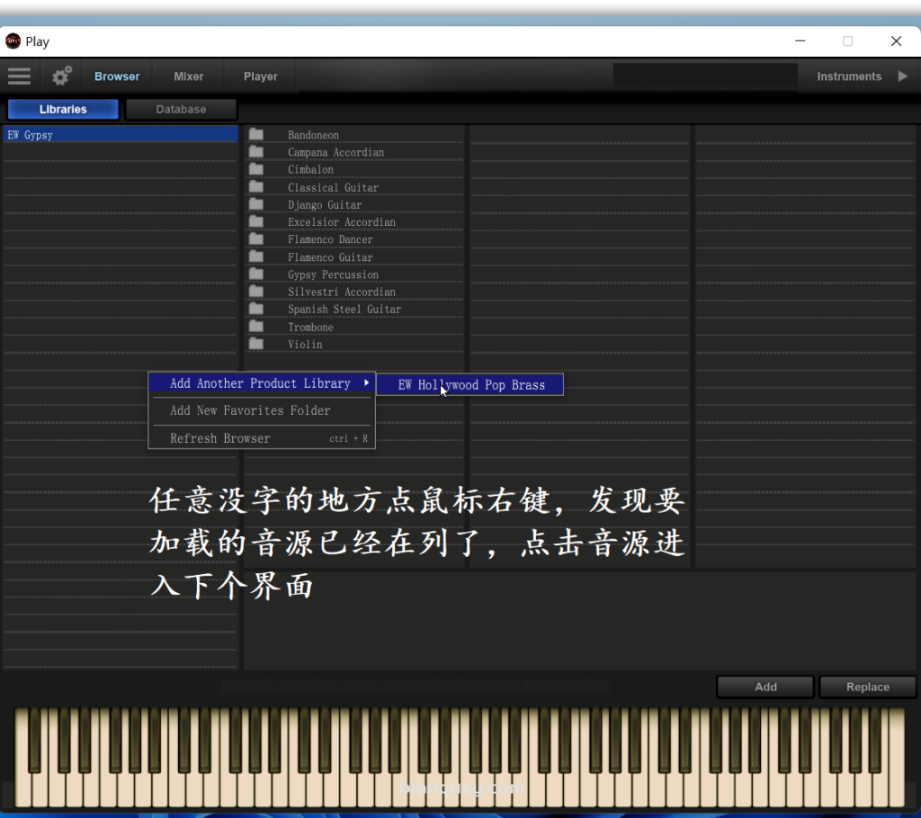
Task: Click the Replace button
Action: point(868,687)
